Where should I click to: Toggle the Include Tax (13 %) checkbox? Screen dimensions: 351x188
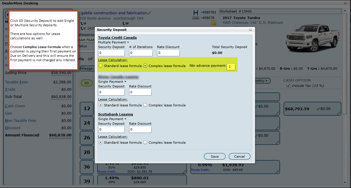coord(289,85)
